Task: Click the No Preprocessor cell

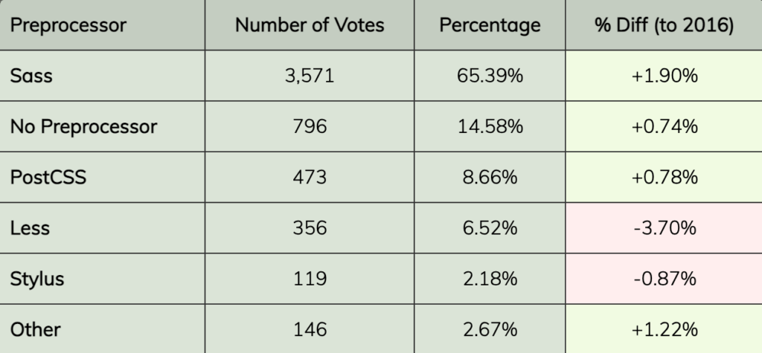Action: [102, 126]
